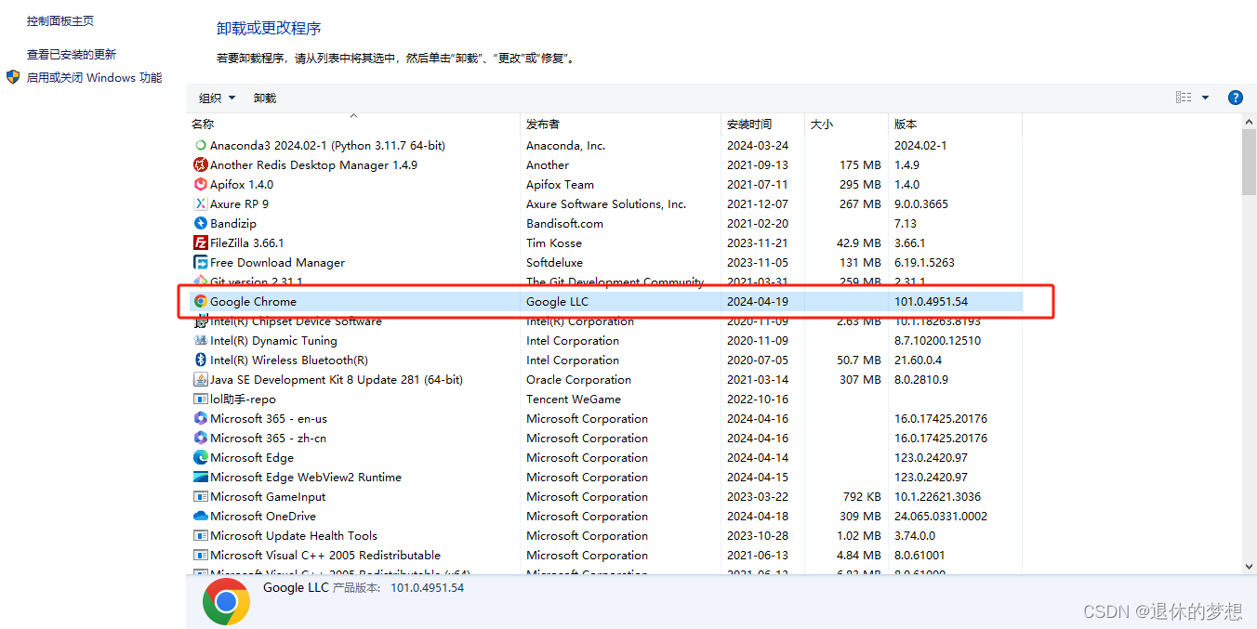
Task: Click version 101.0.4951.54 in Chrome row
Action: click(931, 301)
